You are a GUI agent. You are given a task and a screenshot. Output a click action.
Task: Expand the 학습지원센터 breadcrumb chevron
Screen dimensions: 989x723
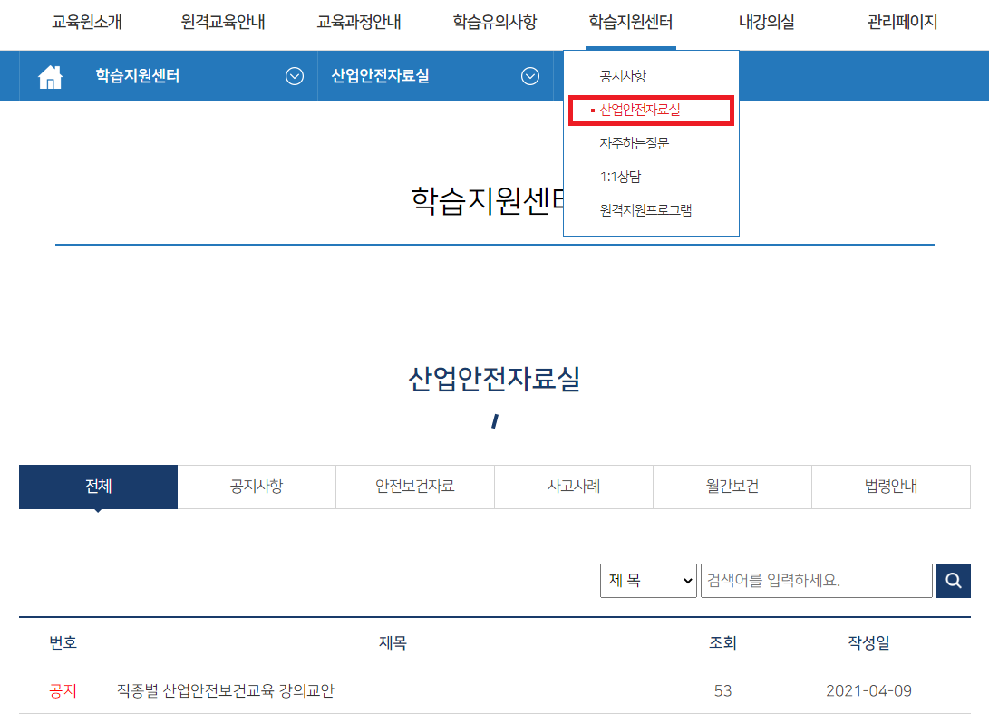tap(295, 77)
